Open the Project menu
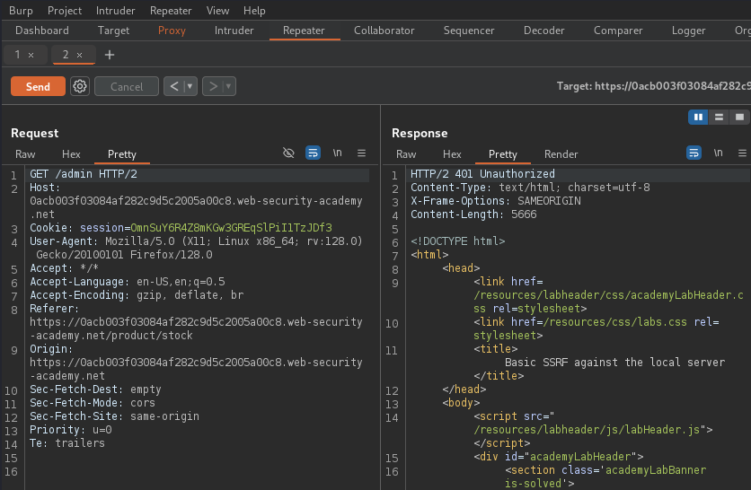 (x=64, y=11)
